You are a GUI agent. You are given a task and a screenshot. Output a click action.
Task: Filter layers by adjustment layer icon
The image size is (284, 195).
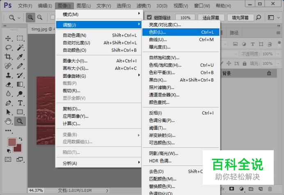point(244,44)
